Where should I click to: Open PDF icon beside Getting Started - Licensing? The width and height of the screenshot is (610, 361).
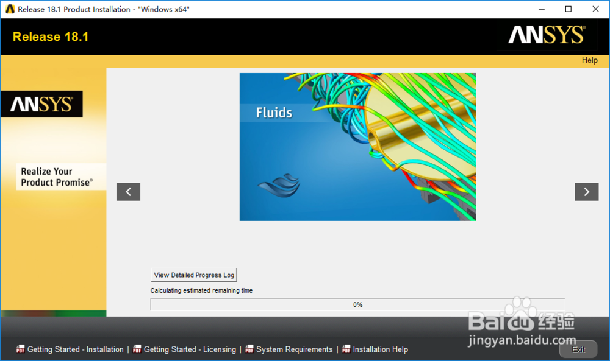tap(137, 349)
